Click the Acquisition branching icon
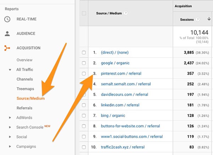The width and height of the screenshot is (213, 155). [x=7, y=48]
